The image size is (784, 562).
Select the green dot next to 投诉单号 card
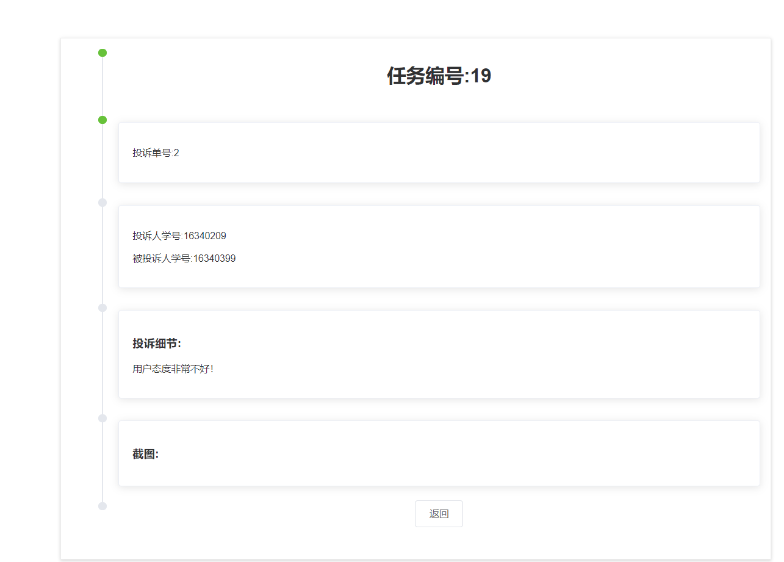click(x=102, y=120)
